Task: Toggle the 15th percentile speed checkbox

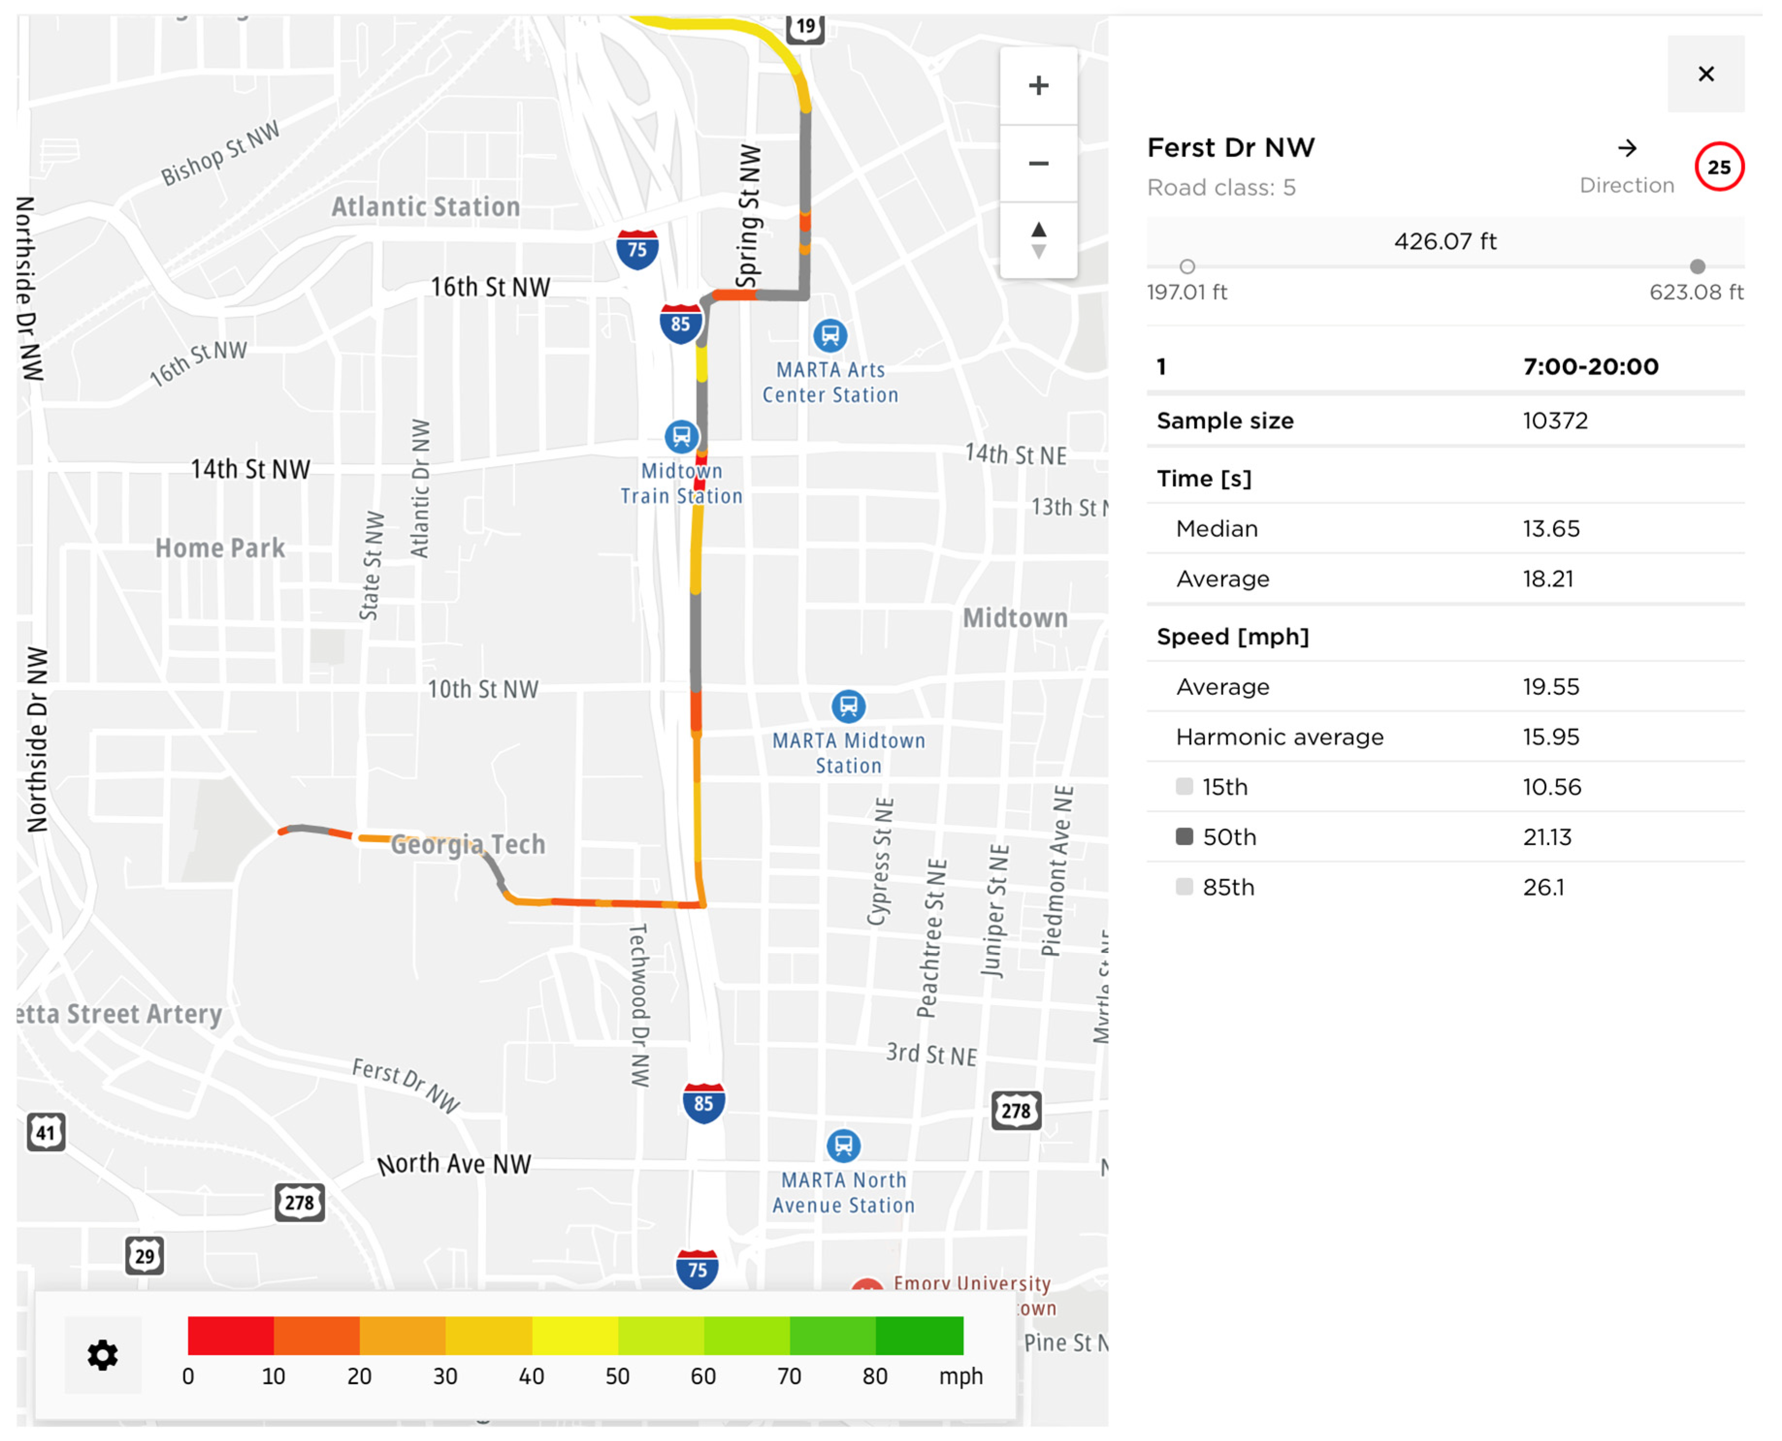Action: pyautogui.click(x=1185, y=786)
